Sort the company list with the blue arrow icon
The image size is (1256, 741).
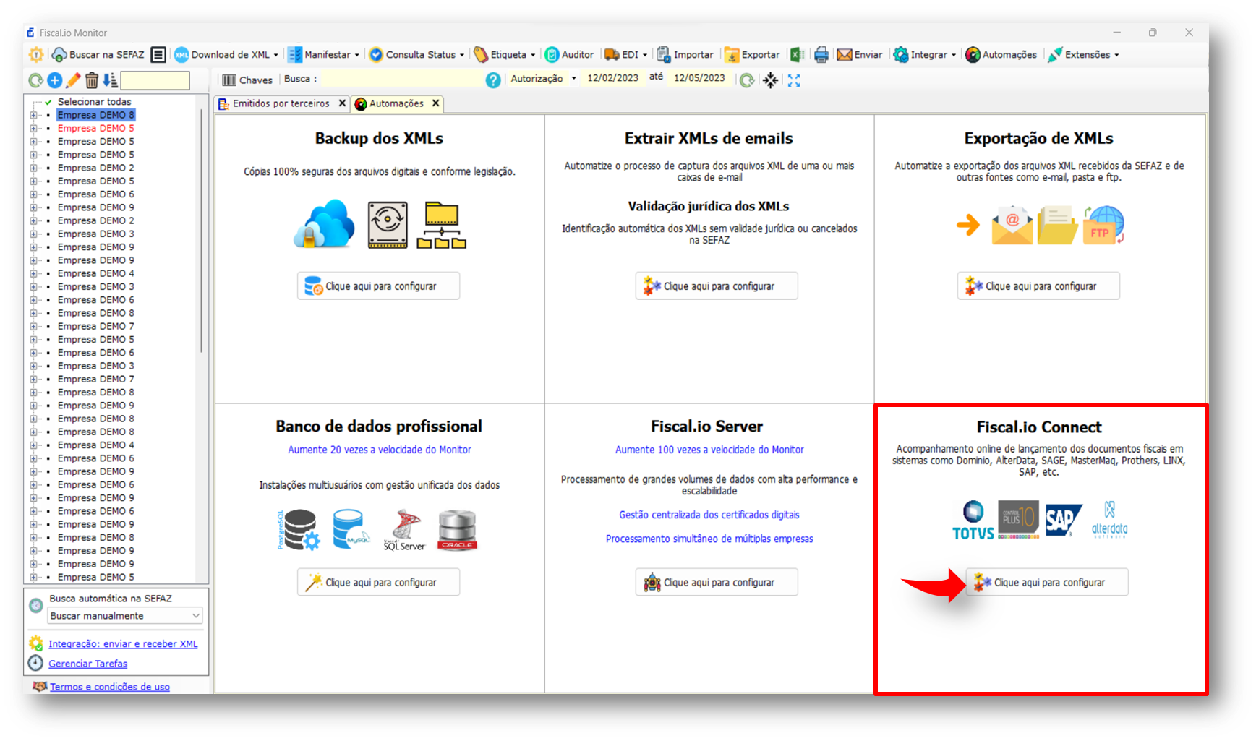click(x=110, y=80)
